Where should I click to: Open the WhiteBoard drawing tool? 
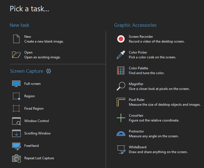[x=121, y=150]
